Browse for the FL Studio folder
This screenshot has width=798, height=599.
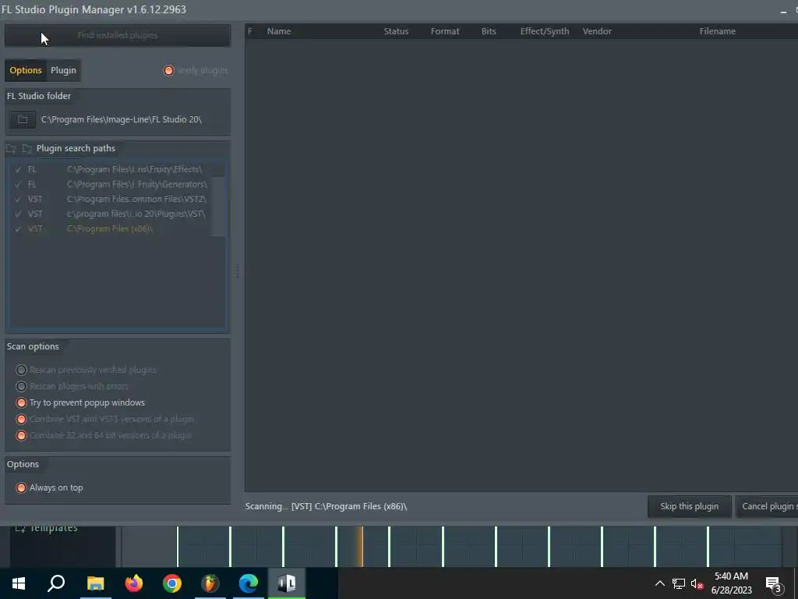click(x=23, y=119)
